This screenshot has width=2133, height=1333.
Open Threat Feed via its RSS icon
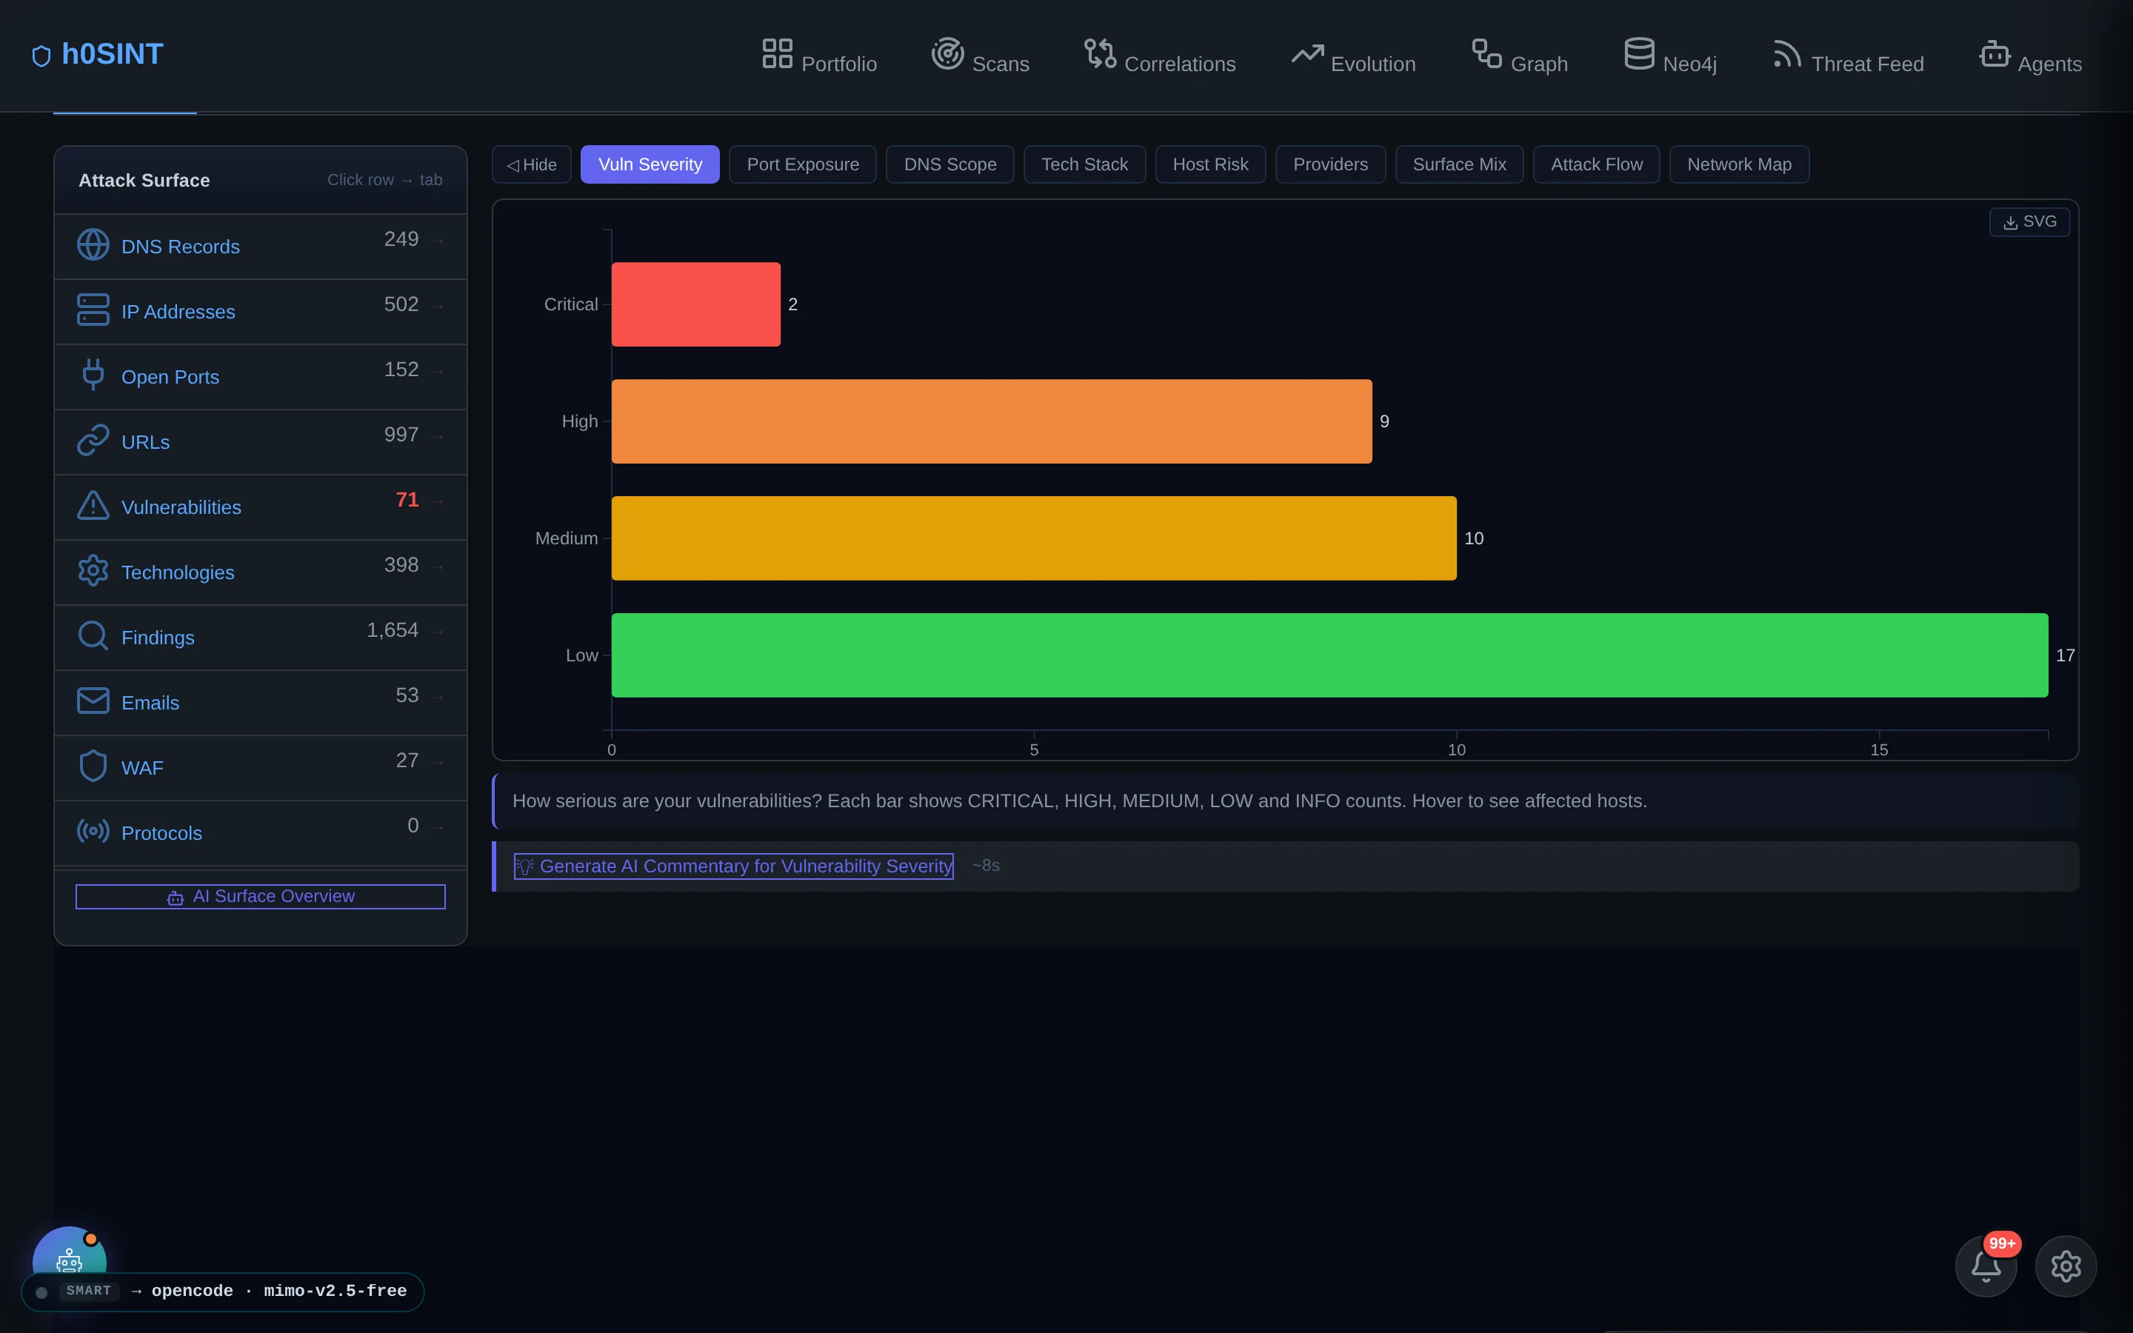pyautogui.click(x=1787, y=53)
